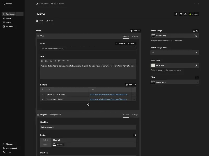The height and width of the screenshot is (156, 209).
Task: Create a bulleted list in the text editor
Action: pos(63,61)
